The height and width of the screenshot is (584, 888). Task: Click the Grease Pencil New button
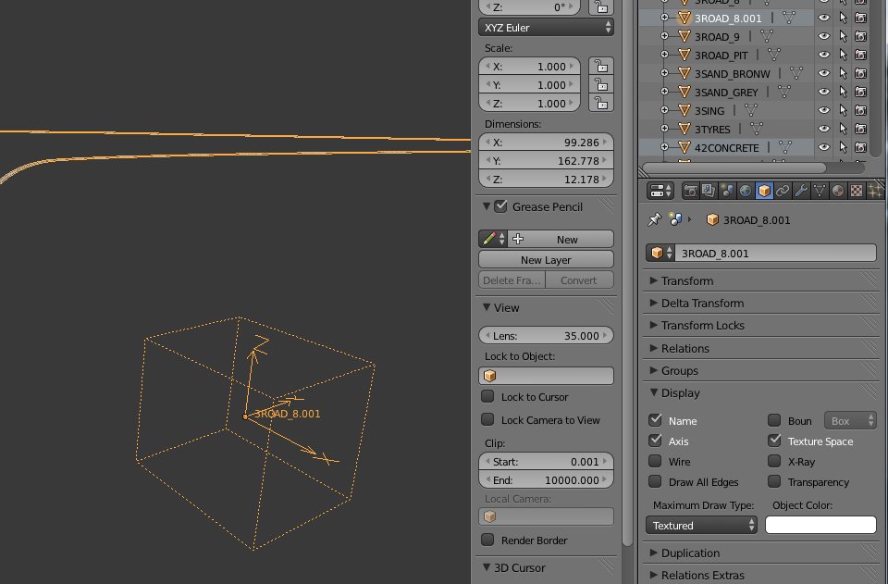(x=561, y=239)
